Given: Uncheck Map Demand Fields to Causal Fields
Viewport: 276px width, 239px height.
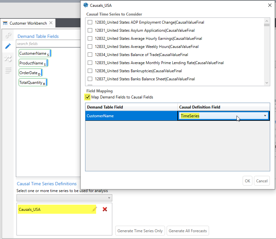Looking at the screenshot, I should point(87,97).
